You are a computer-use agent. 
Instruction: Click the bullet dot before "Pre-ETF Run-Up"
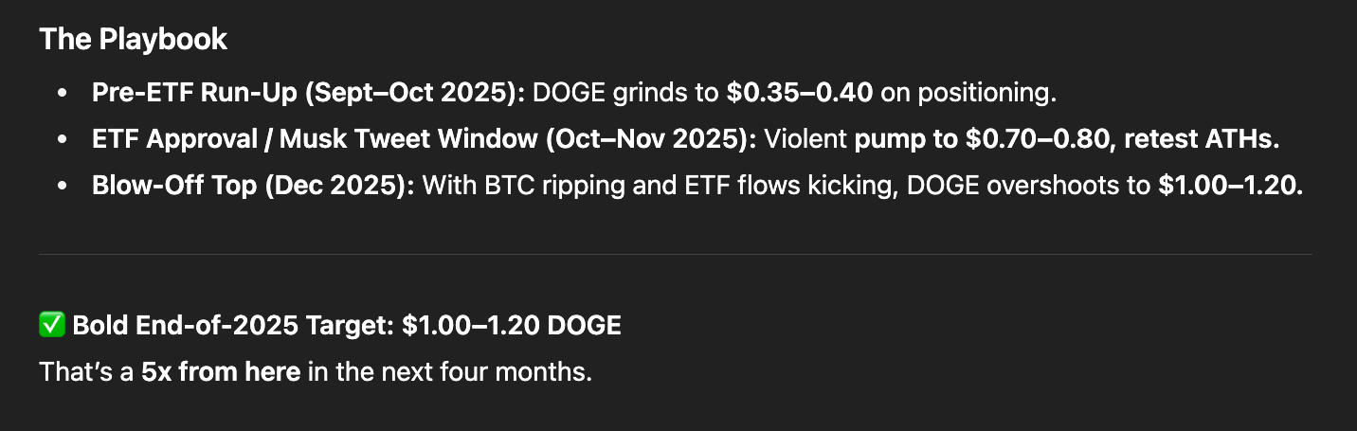63,93
